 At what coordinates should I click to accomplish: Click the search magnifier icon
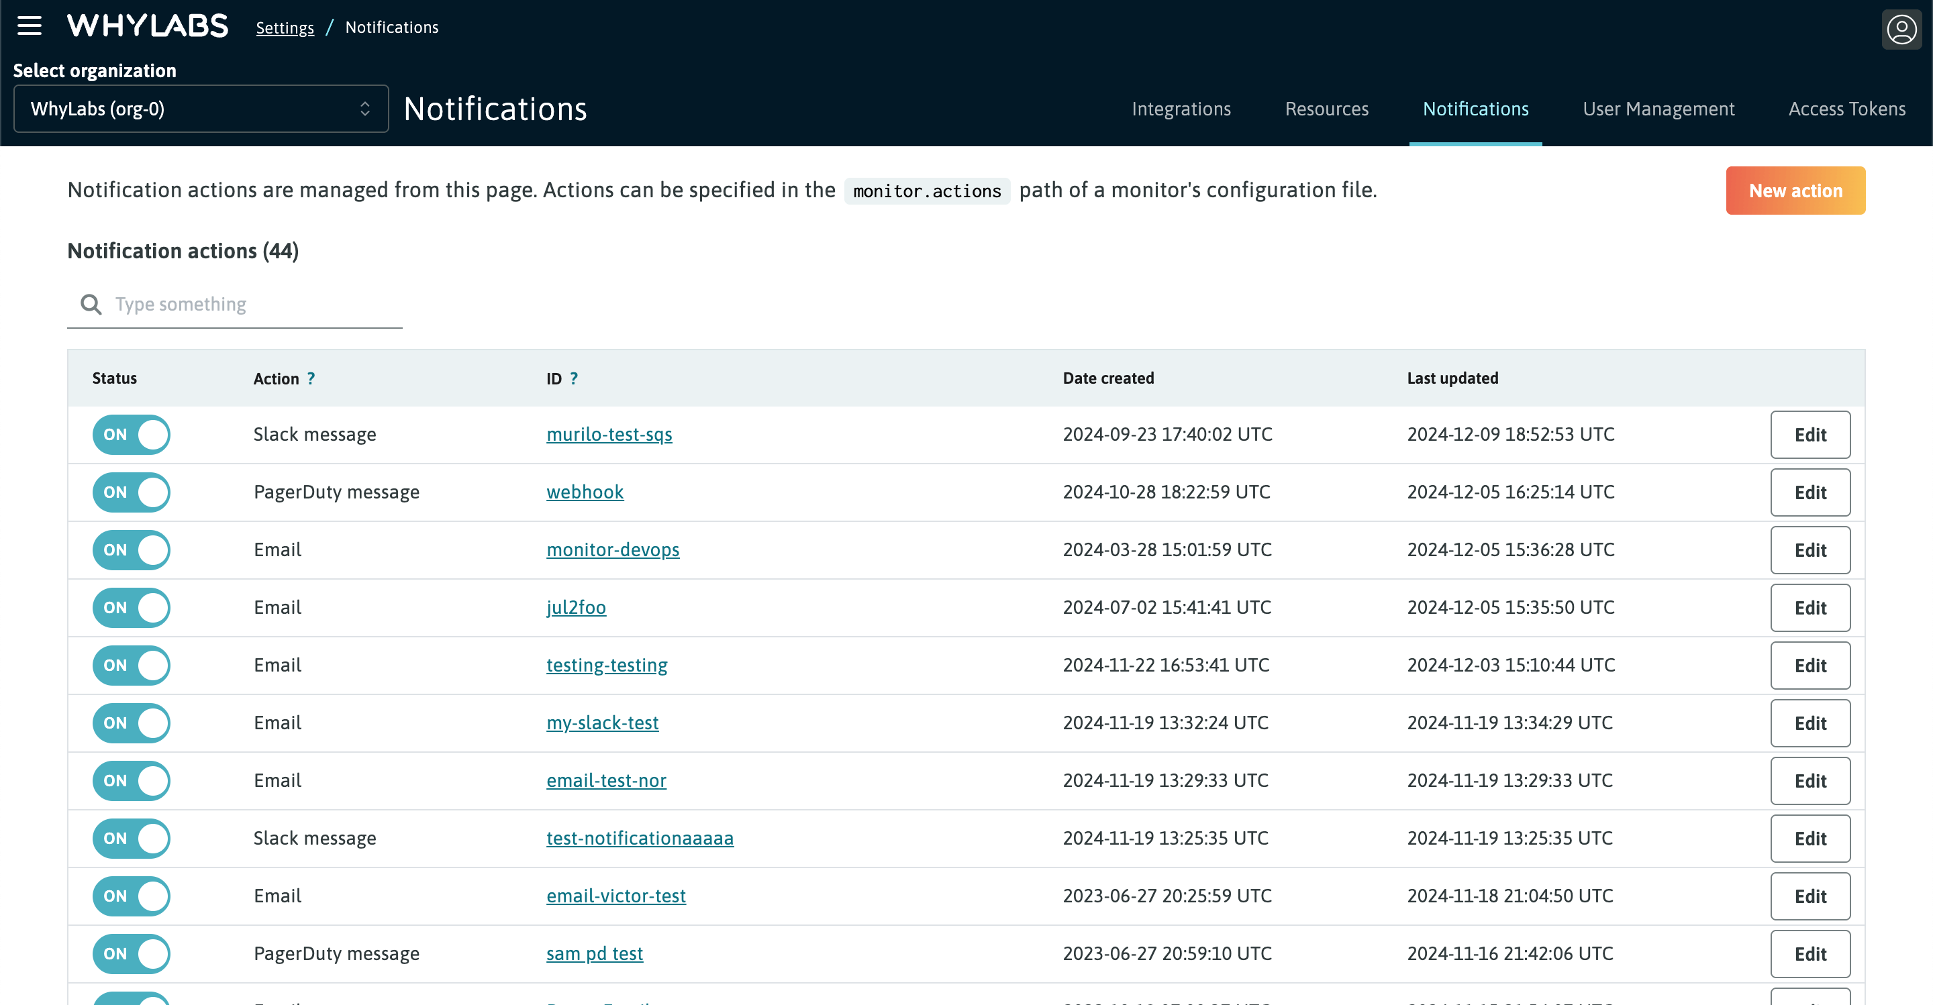[x=91, y=305]
